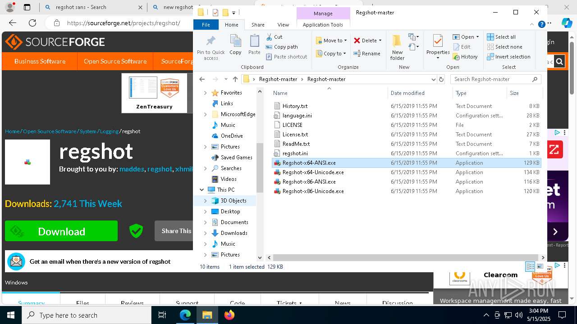This screenshot has width=577, height=324.
Task: Expand the Downloads tree node
Action: pos(205,233)
